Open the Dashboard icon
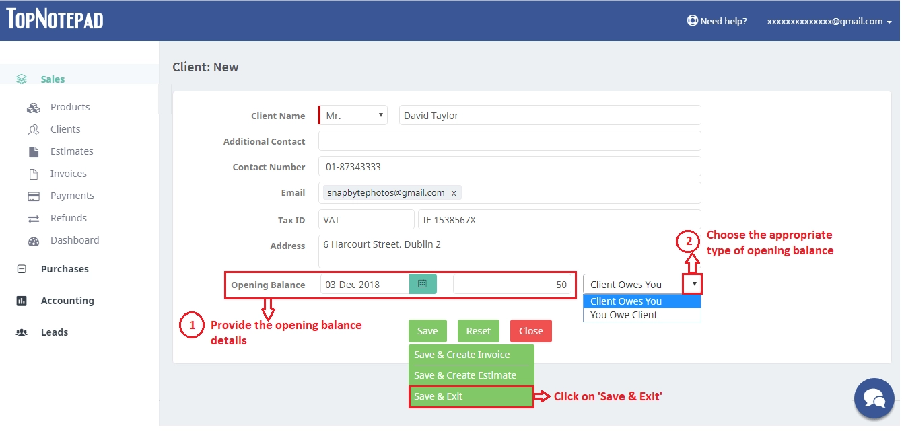902x444 pixels. coord(34,240)
